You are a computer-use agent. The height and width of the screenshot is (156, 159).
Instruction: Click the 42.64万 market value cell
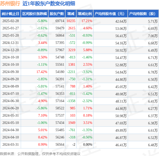(121, 21)
